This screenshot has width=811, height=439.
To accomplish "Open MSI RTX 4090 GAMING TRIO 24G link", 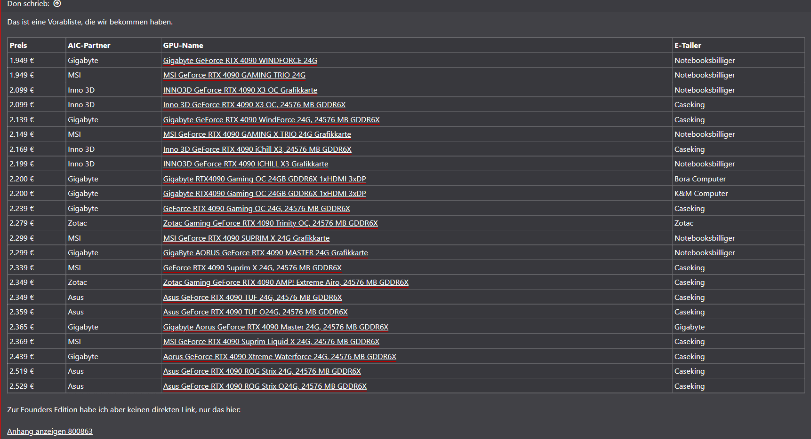I will (234, 75).
